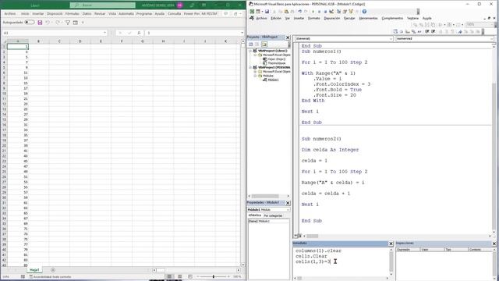Select column B header in Excel

[x=38, y=41]
